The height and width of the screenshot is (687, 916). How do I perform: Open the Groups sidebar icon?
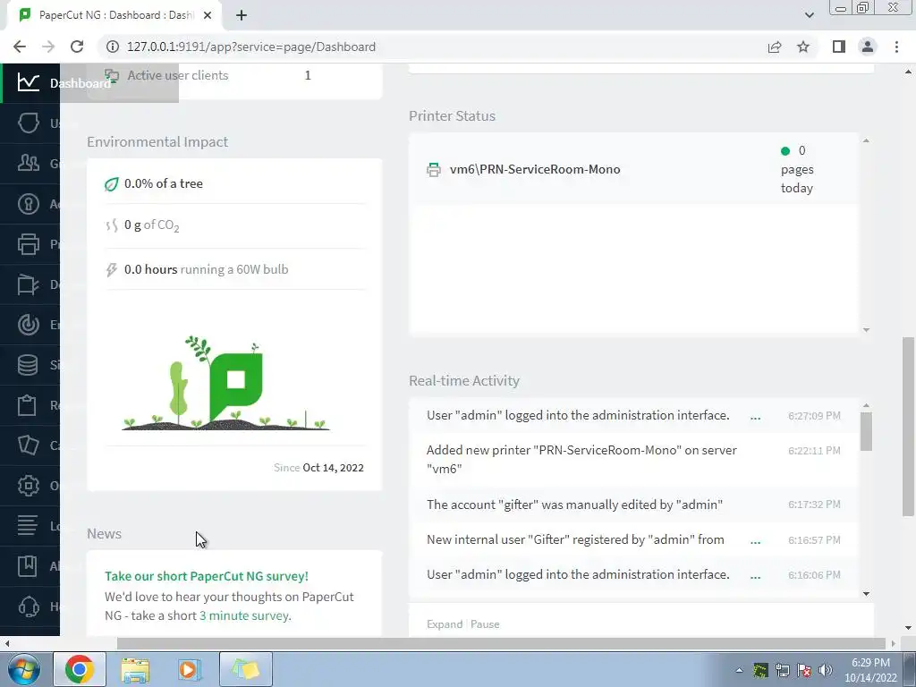point(28,163)
